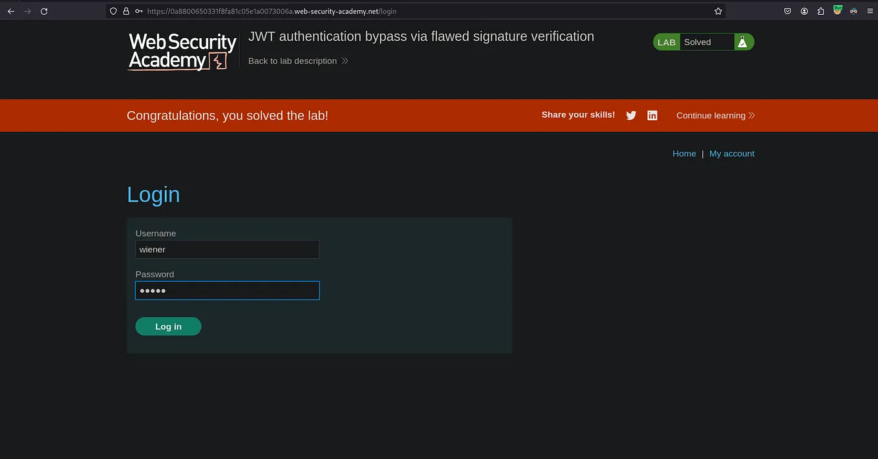Share the lab on Twitter
Viewport: 878px width, 459px height.
coord(630,115)
